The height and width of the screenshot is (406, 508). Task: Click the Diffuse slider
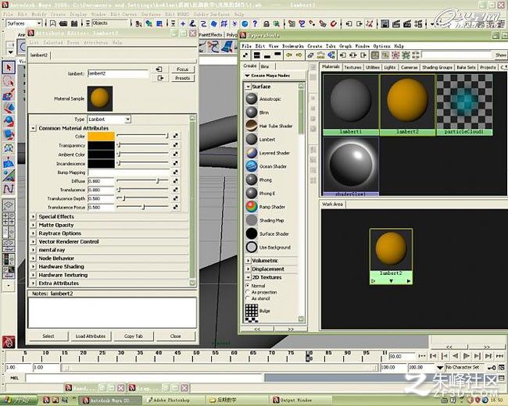pos(142,180)
